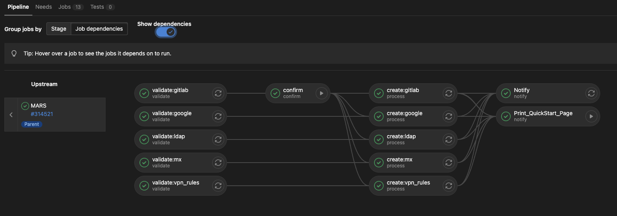Group jobs by Job dependencies
This screenshot has height=216, width=617.
coord(99,29)
